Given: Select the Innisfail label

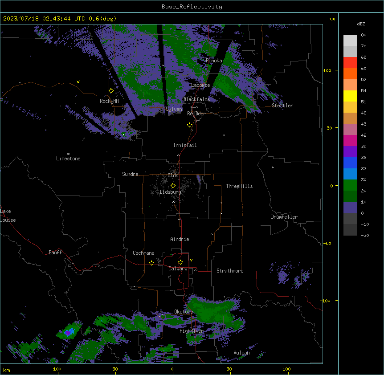Looking at the screenshot, I should pyautogui.click(x=185, y=145).
